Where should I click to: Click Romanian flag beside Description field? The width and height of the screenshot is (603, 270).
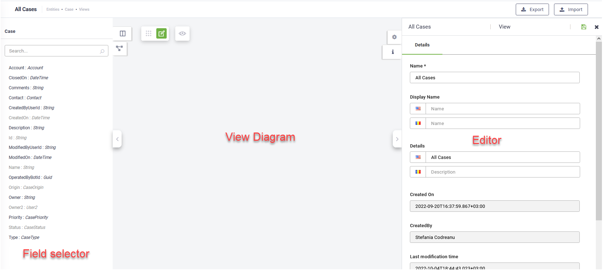[x=418, y=172]
